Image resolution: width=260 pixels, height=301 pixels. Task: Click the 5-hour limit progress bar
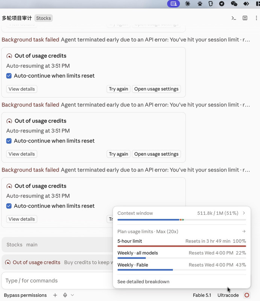click(x=182, y=246)
